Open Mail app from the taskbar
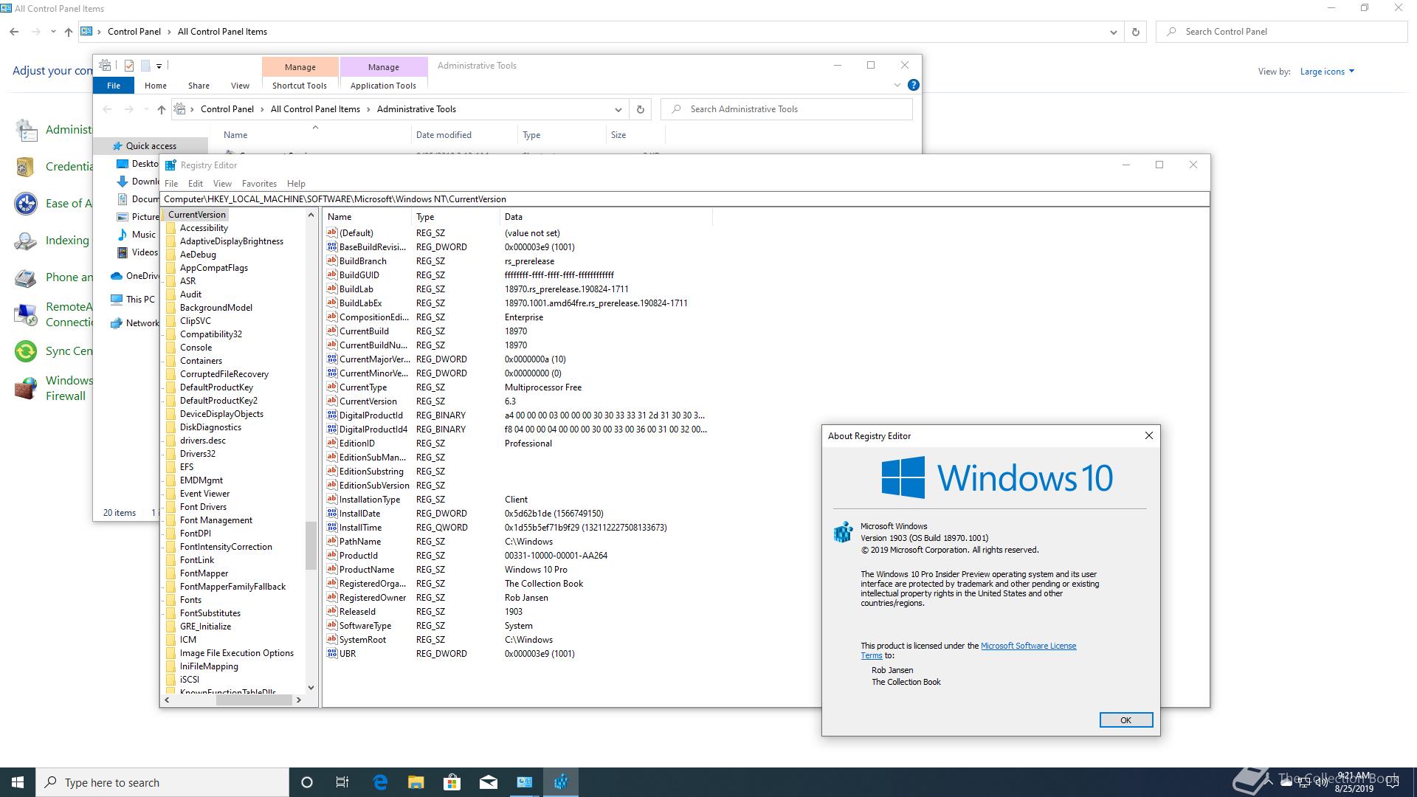Image resolution: width=1417 pixels, height=797 pixels. (x=488, y=782)
